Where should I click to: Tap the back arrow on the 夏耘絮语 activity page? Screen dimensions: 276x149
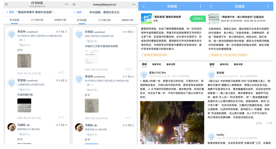point(144,6)
